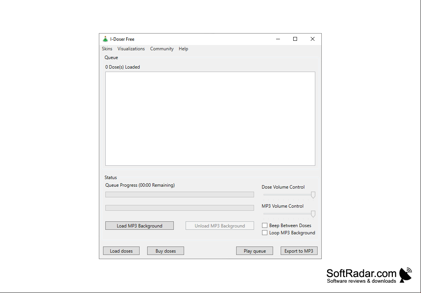Click the Queue Progress bar
This screenshot has width=421, height=293.
[180, 195]
